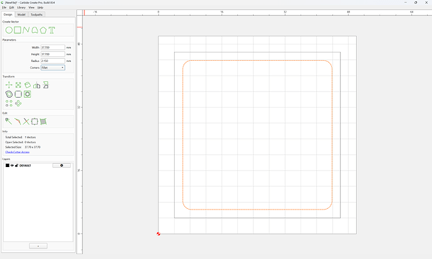
Task: Select the Circle create tool
Action: pos(9,30)
